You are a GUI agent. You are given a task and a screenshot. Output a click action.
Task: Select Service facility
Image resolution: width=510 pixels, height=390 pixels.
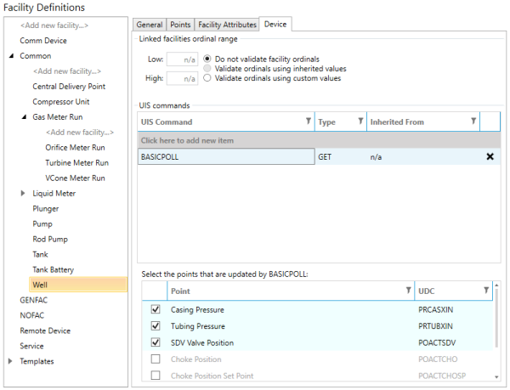[31, 346]
